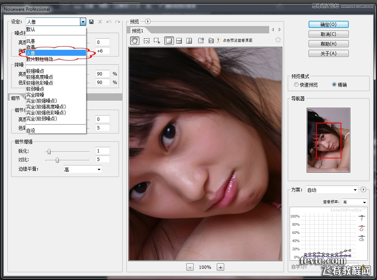Open the 边缘平滑 dropdown

[83, 169]
